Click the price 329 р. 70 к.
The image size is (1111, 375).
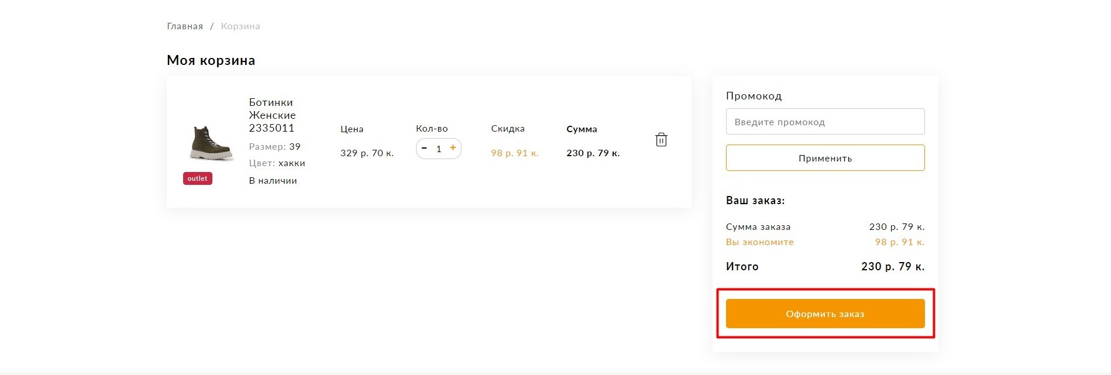pos(367,153)
